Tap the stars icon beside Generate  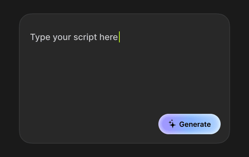coord(172,124)
